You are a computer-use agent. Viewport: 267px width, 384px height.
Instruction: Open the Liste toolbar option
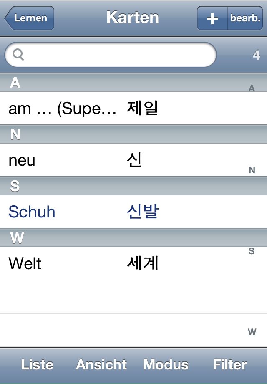[37, 364]
